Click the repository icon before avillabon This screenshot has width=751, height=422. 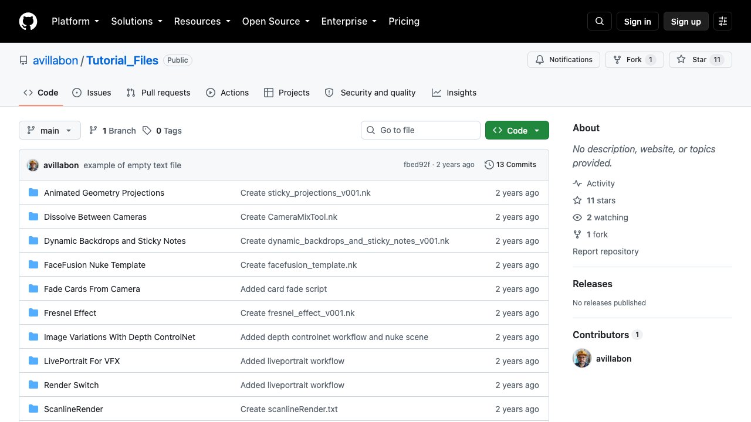coord(23,60)
